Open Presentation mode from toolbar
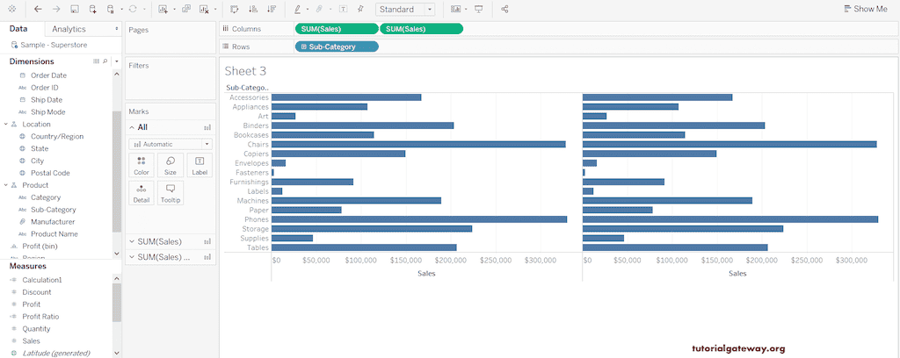Screen dimensions: 900x358 (479, 9)
